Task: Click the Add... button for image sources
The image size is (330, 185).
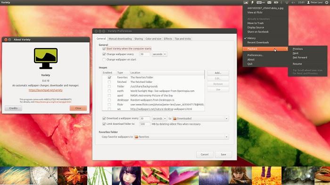Action: tap(218, 73)
